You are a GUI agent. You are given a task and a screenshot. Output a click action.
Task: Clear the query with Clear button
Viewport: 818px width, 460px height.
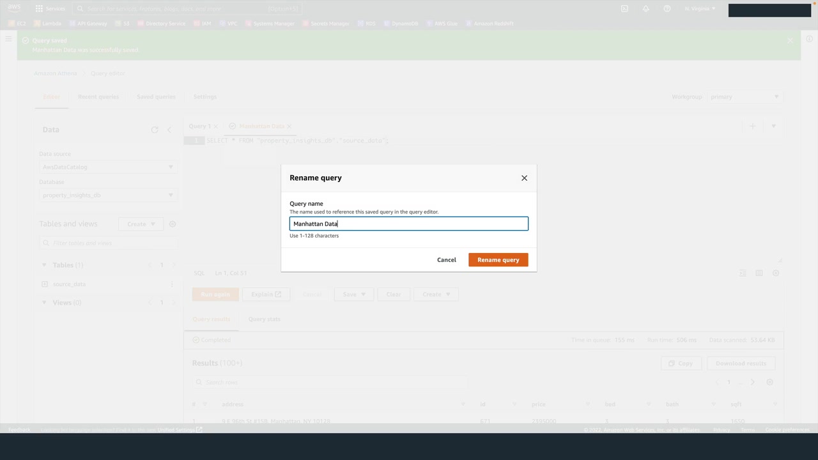point(394,295)
